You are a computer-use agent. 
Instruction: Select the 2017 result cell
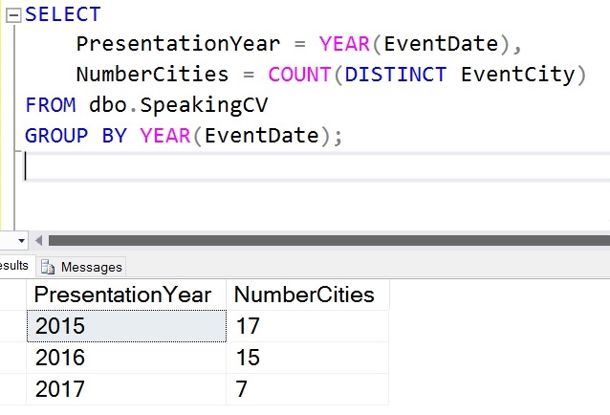pyautogui.click(x=124, y=389)
